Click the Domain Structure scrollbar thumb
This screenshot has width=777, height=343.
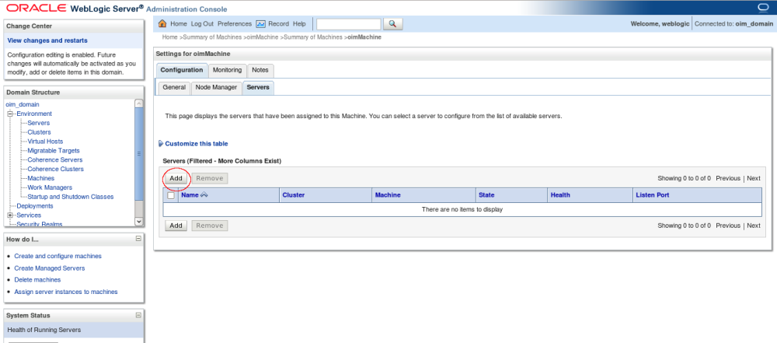(x=139, y=154)
